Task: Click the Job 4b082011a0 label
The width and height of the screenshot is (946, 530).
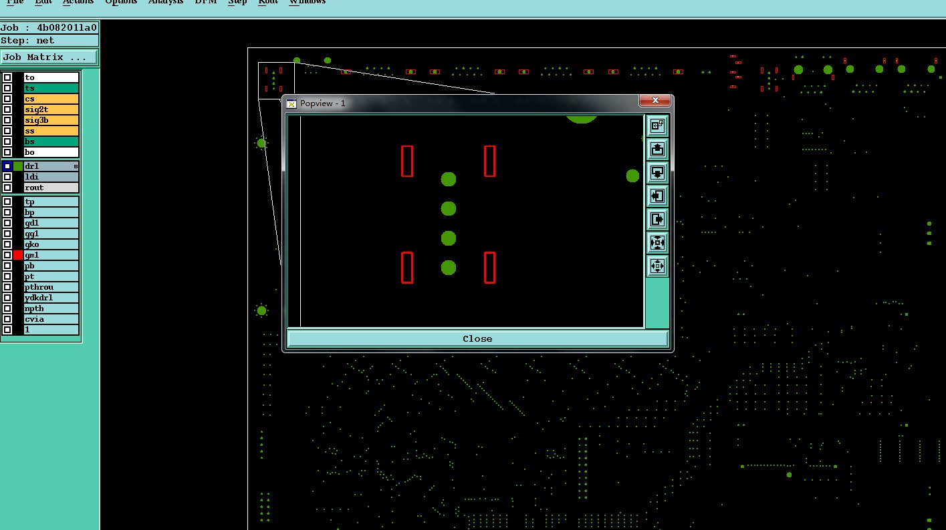Action: [49, 27]
